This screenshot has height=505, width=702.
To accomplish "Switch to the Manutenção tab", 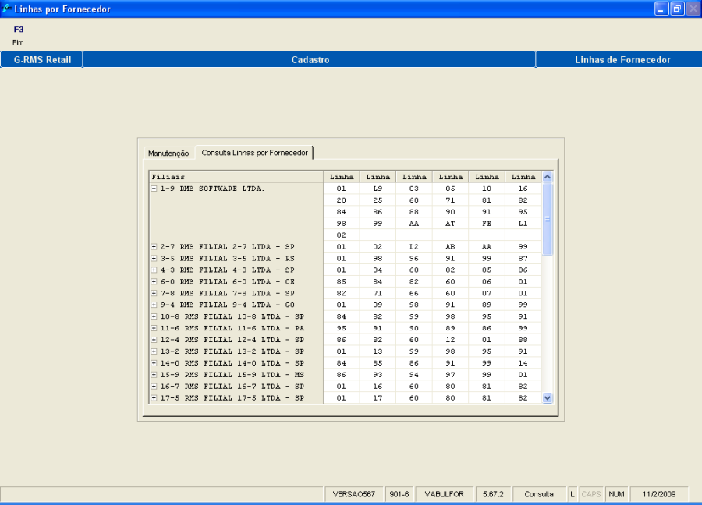I will pos(168,154).
